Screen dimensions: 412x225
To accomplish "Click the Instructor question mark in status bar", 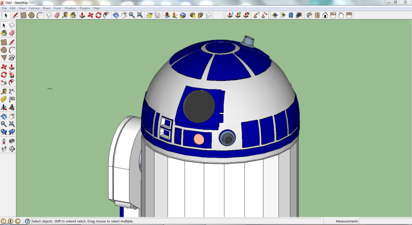I will click(27, 221).
